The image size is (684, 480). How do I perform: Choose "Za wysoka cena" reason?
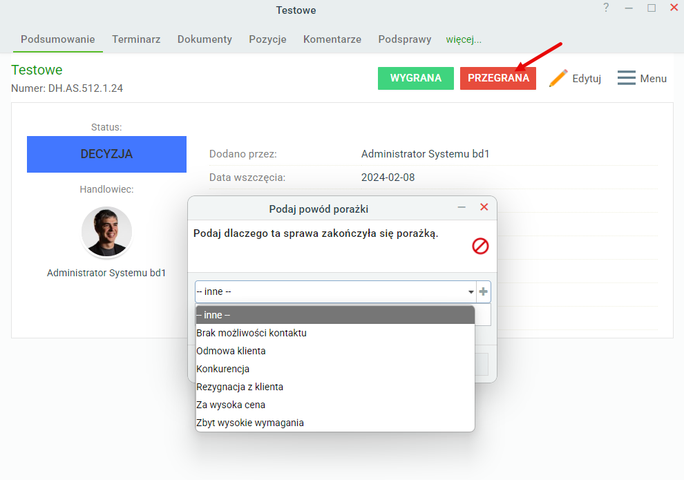(335, 405)
